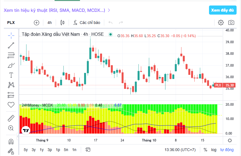Image resolution: width=241 pixels, height=156 pixels.
Task: Select the 5n time range
Action: coord(66,150)
